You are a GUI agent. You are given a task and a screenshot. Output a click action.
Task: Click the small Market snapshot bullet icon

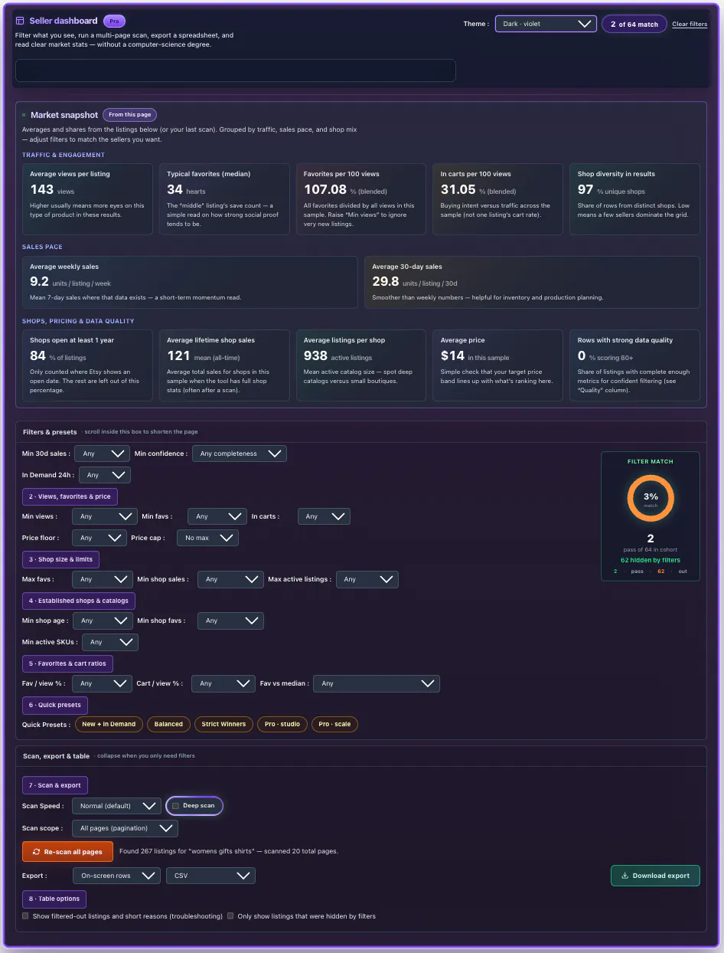24,115
